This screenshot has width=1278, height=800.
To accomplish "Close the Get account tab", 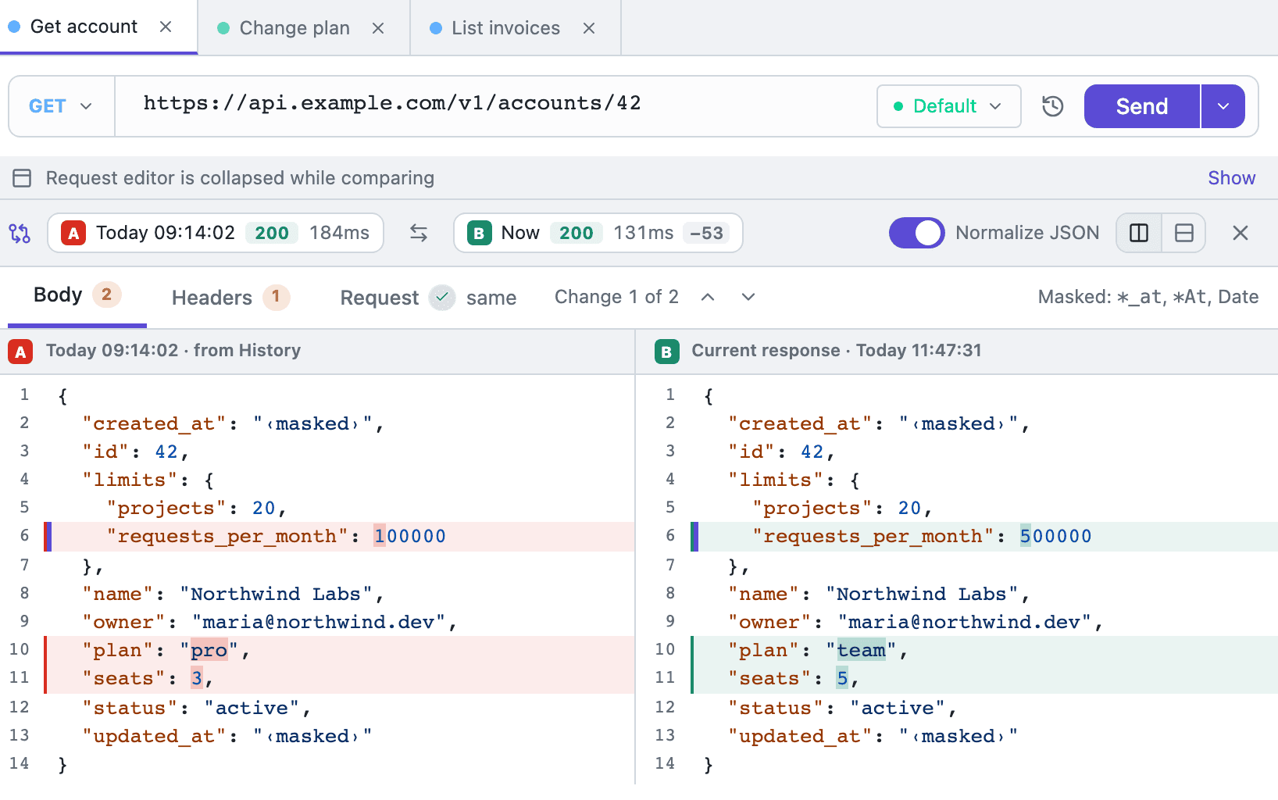I will (166, 27).
